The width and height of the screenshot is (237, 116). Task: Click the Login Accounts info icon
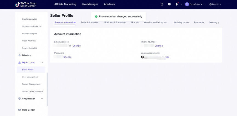tap(158, 53)
